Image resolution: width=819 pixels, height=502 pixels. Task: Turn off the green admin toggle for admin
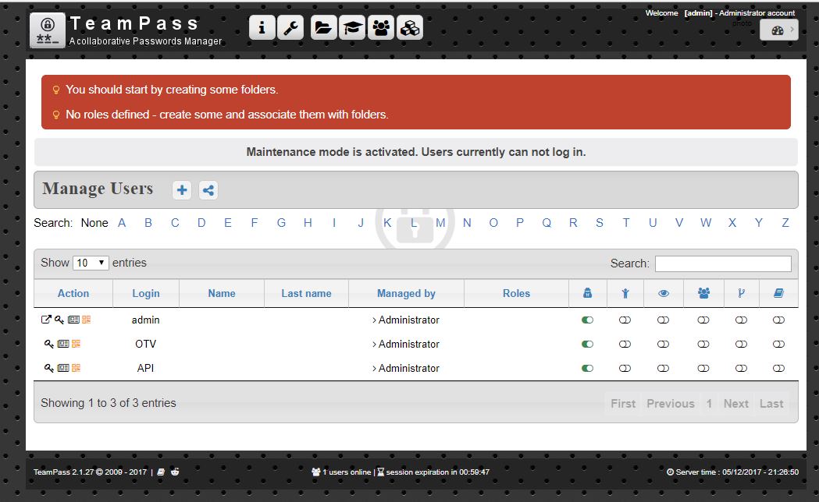click(587, 320)
